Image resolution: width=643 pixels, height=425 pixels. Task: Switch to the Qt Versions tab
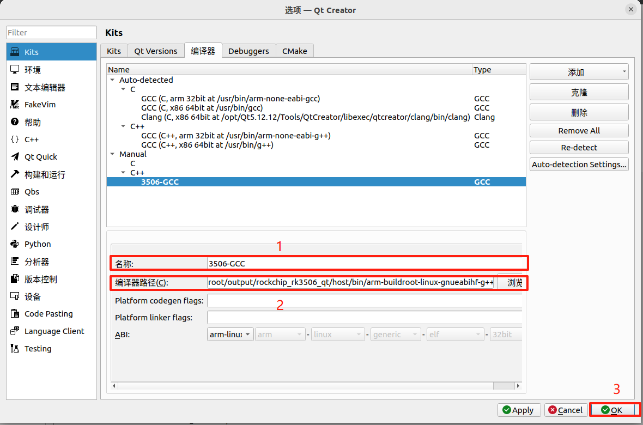(x=156, y=51)
